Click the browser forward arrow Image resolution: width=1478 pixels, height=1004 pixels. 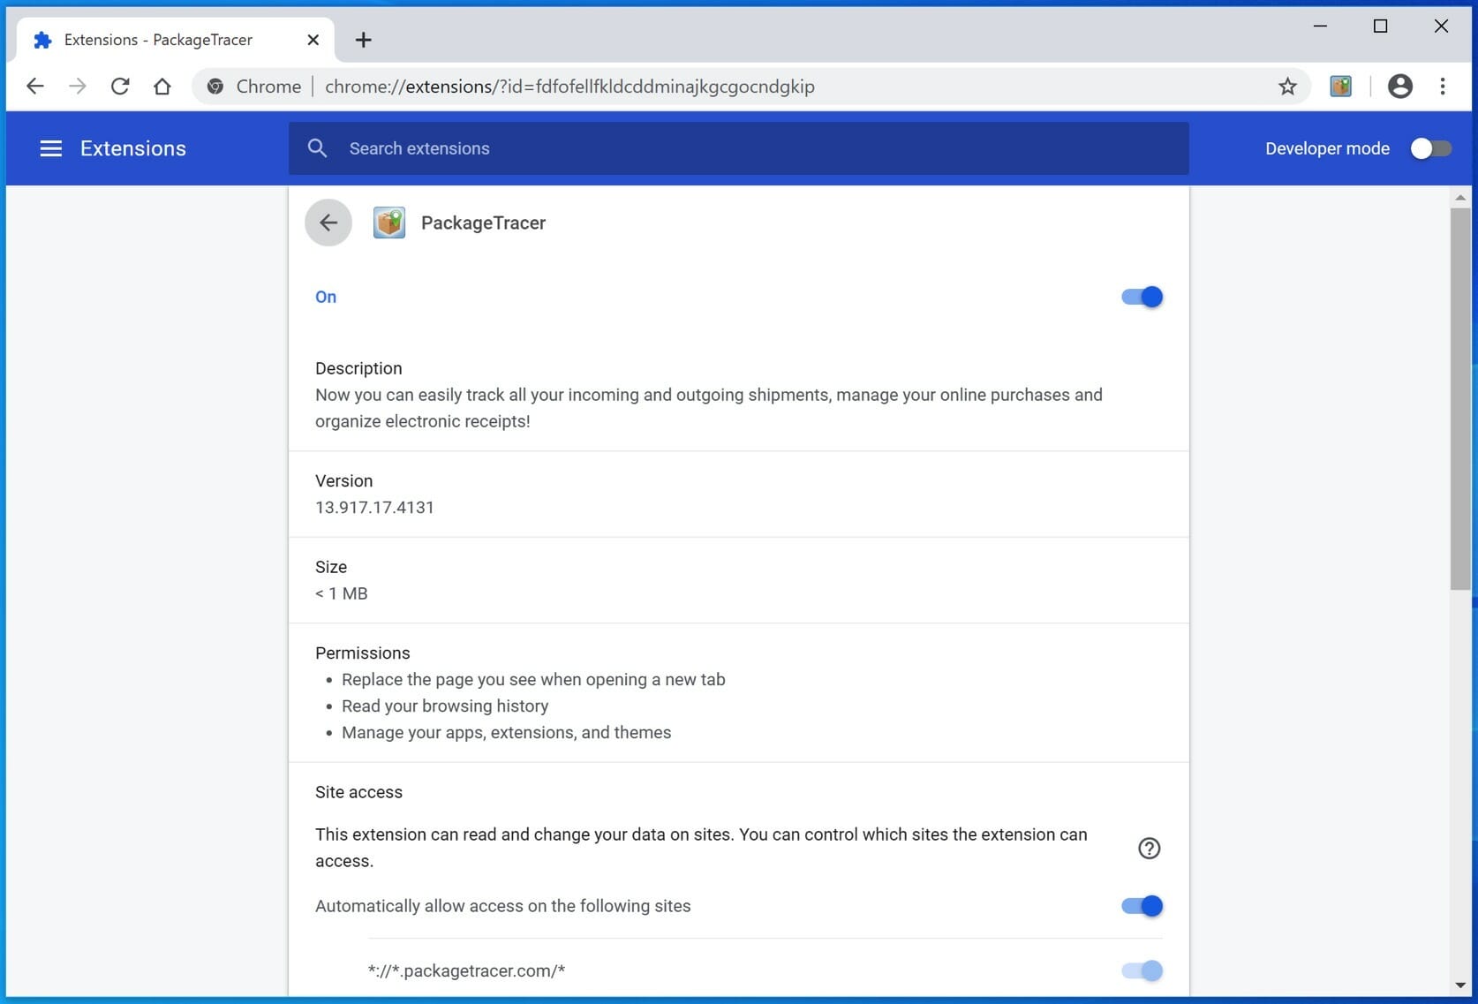[x=78, y=87]
